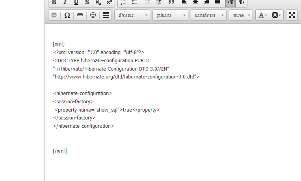Click the hibernate.org dtd URL line

[126, 77]
